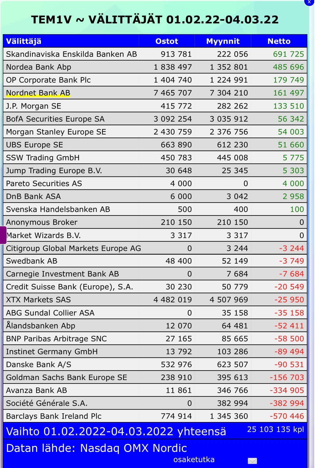Select Avanza Bank AB

point(36,390)
